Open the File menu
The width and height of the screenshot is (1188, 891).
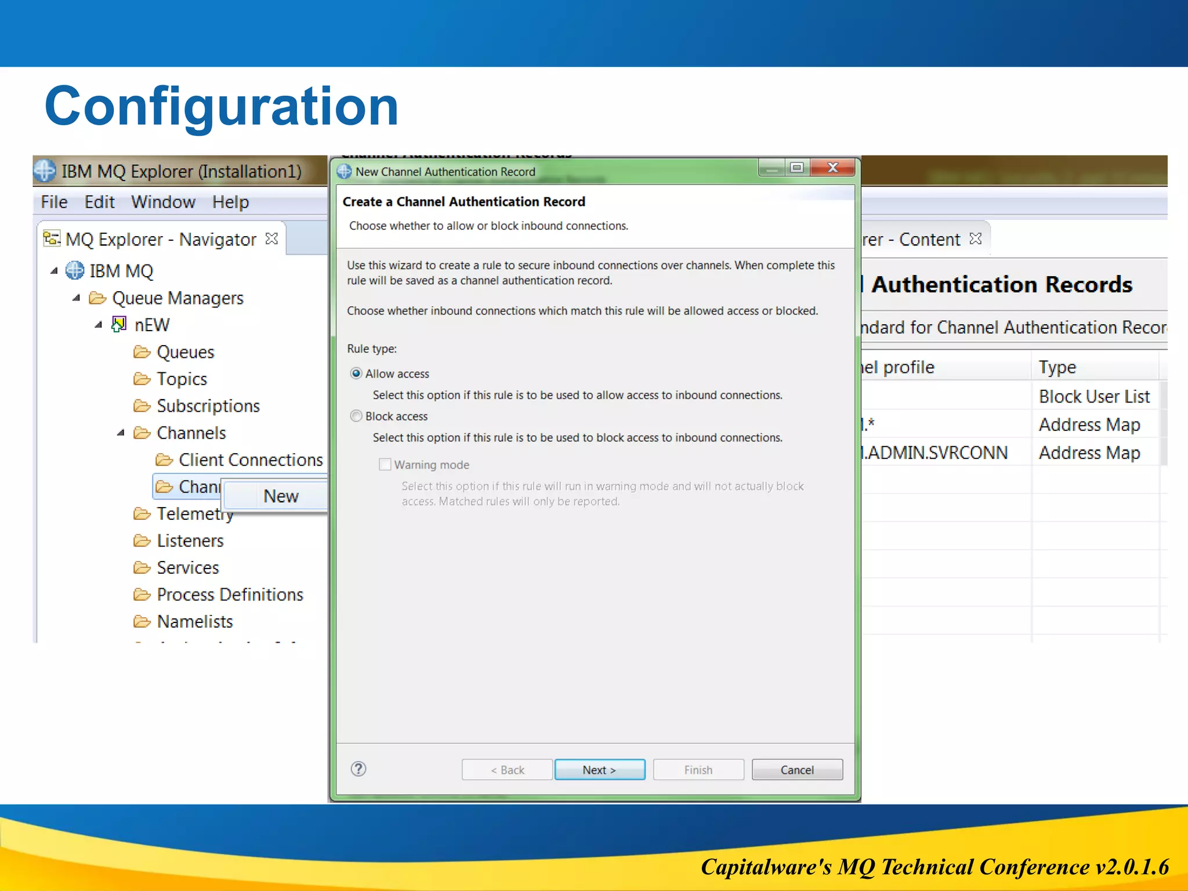coord(54,202)
